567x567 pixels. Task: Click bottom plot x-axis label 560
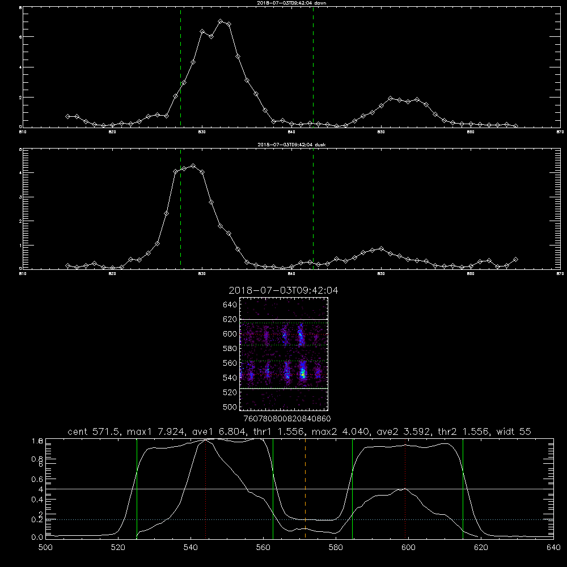click(263, 548)
